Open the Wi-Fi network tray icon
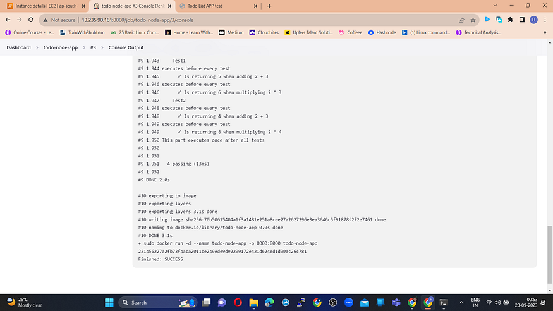 489,303
